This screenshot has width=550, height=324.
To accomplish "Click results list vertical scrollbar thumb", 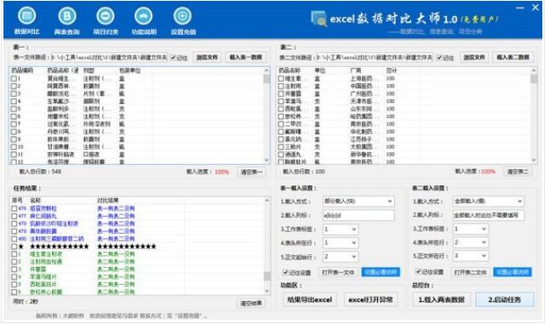I will (x=267, y=276).
